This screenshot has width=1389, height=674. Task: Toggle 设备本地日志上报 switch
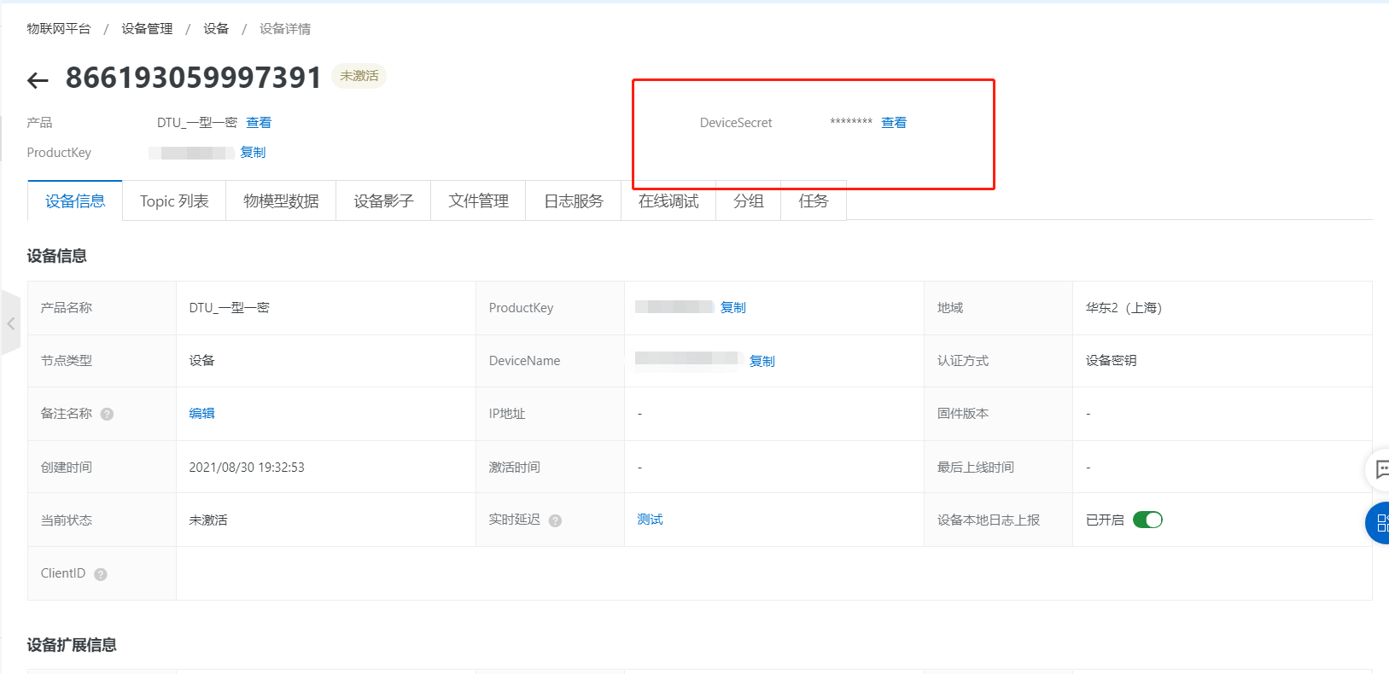point(1147,520)
